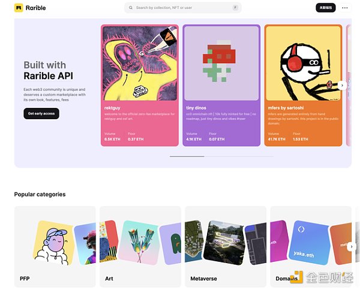Click the Rarible logo icon
Image resolution: width=360 pixels, height=290 pixels.
click(19, 8)
